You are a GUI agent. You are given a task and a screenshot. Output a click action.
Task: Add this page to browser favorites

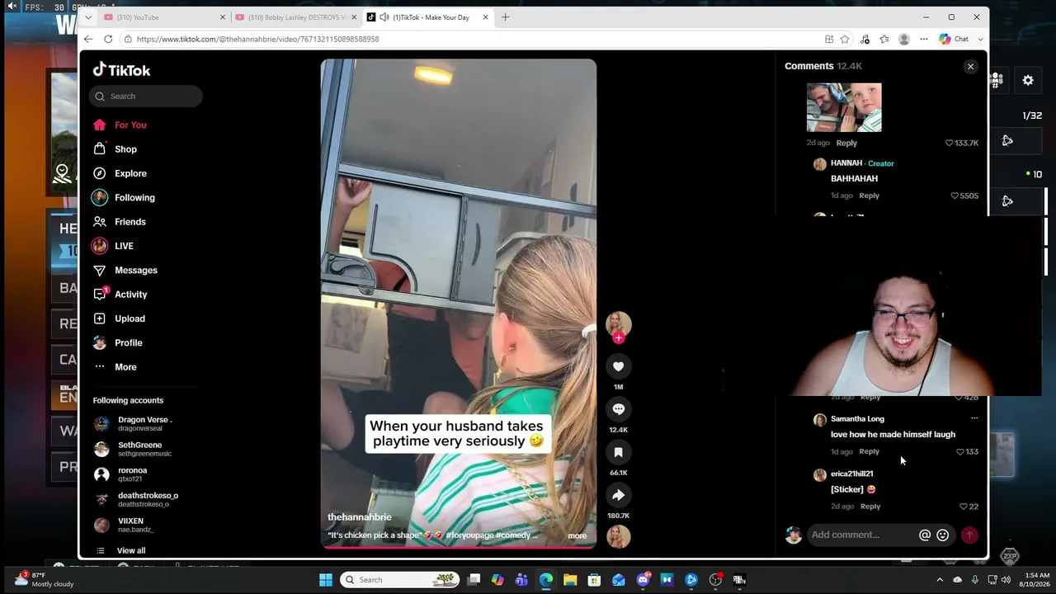[845, 39]
